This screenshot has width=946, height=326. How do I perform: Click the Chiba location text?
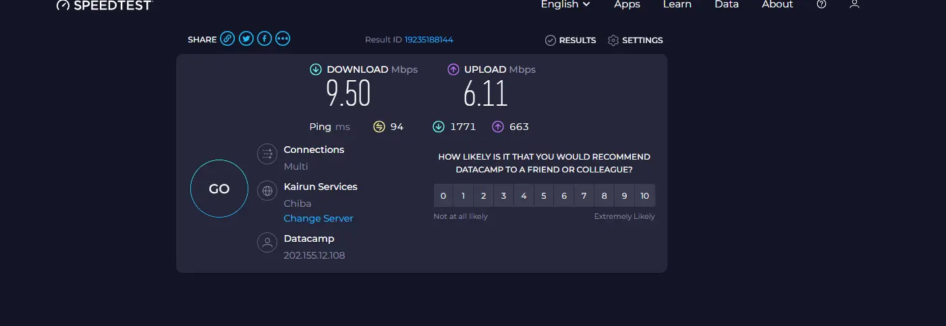(x=298, y=203)
